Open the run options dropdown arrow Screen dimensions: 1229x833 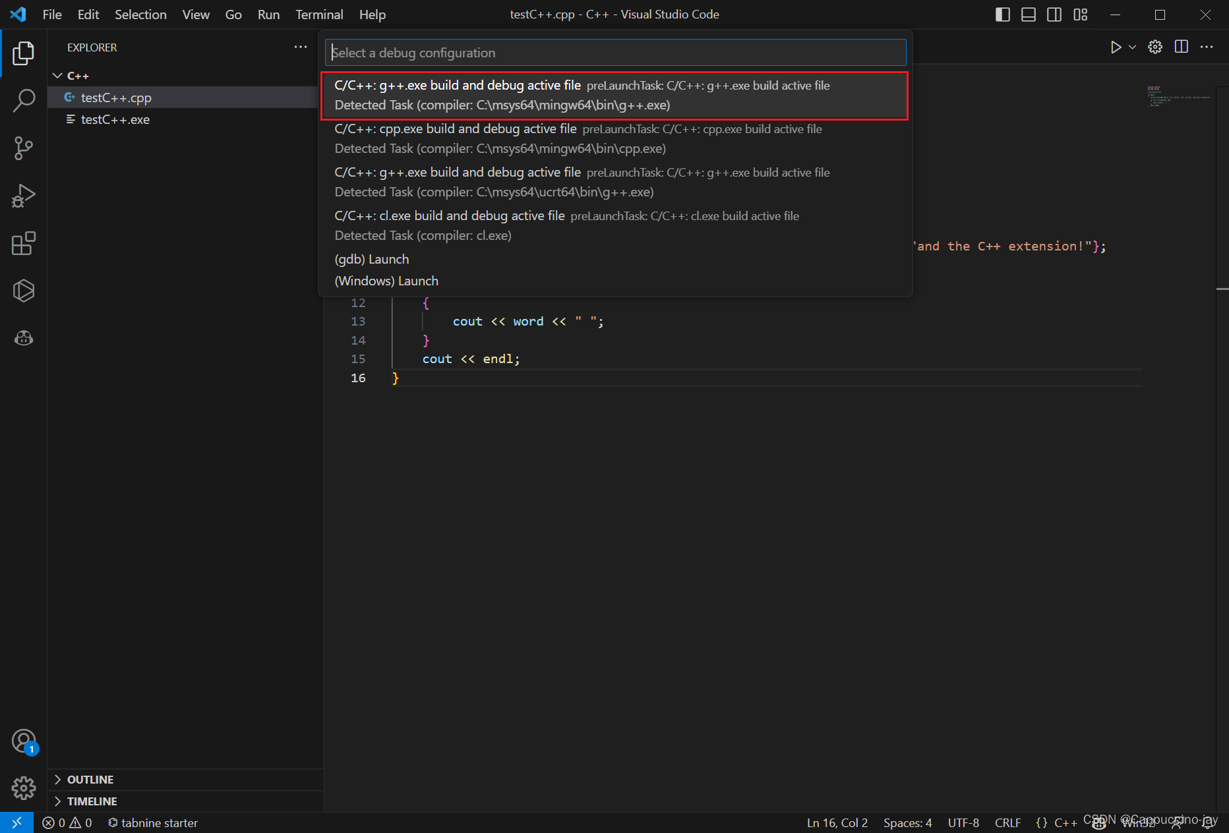1133,47
